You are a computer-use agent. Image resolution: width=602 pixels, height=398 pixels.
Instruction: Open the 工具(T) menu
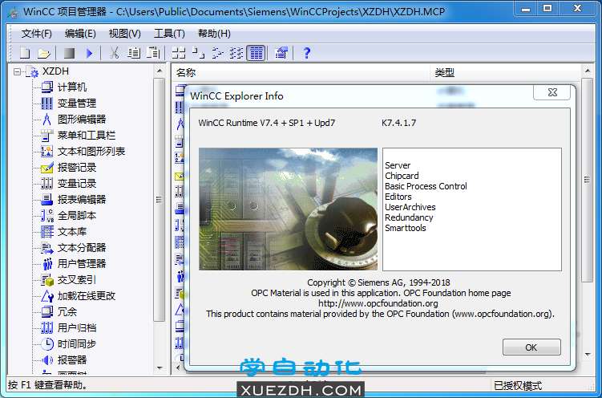pyautogui.click(x=169, y=34)
